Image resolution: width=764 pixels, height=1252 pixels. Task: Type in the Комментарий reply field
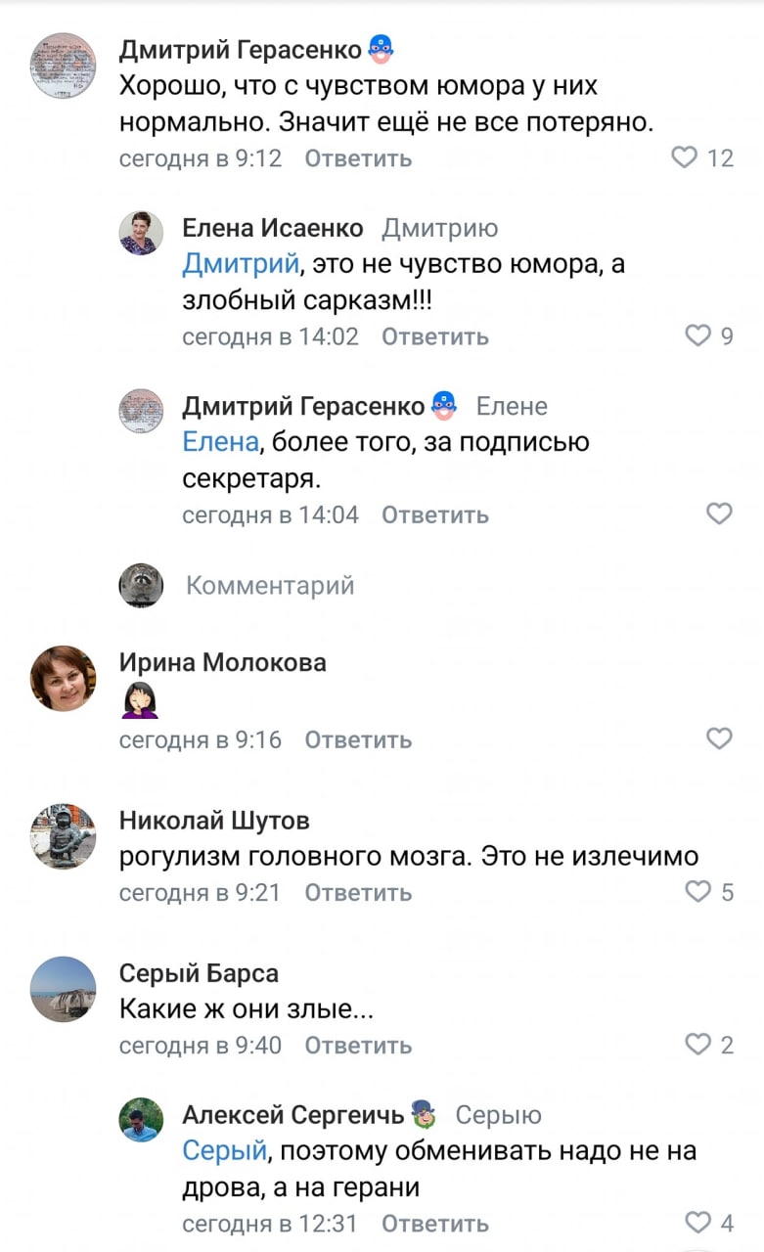coord(270,586)
